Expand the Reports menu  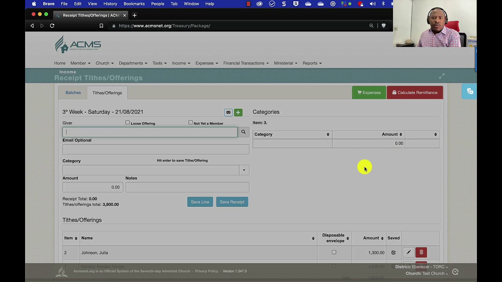(x=312, y=63)
